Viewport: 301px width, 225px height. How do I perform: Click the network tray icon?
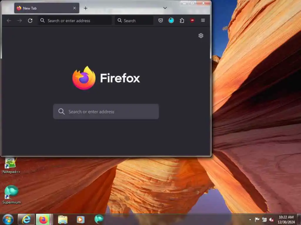coord(264,220)
